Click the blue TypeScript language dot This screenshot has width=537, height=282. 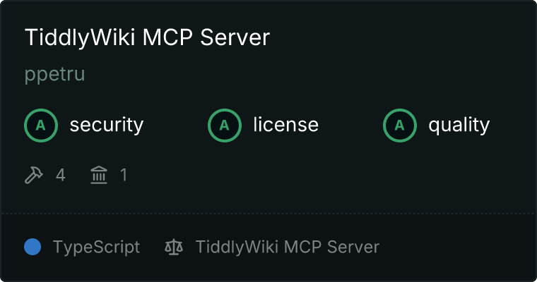33,247
